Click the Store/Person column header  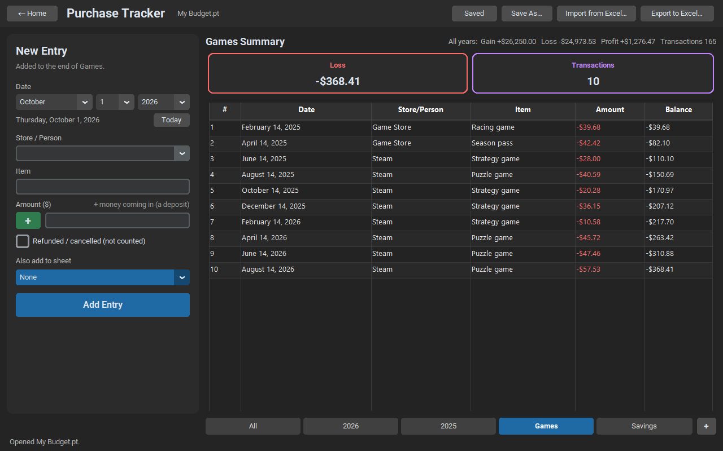point(421,110)
